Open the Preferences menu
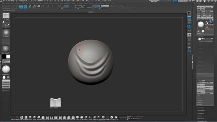 click(x=67, y=4)
